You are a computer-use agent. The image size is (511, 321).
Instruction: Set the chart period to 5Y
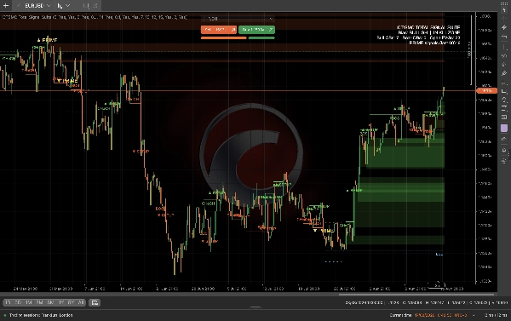(x=72, y=303)
